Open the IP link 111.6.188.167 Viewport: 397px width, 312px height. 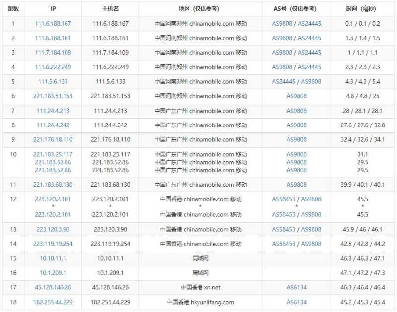pyautogui.click(x=53, y=23)
